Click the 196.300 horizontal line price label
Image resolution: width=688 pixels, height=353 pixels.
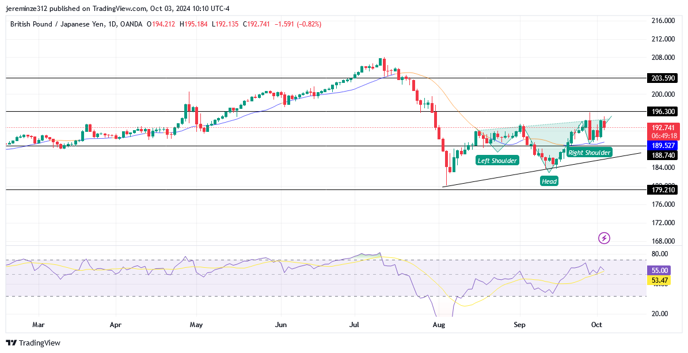[662, 112]
